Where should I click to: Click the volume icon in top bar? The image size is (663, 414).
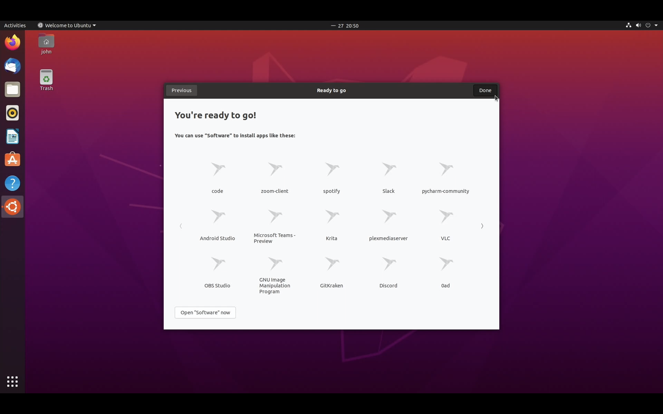(638, 25)
